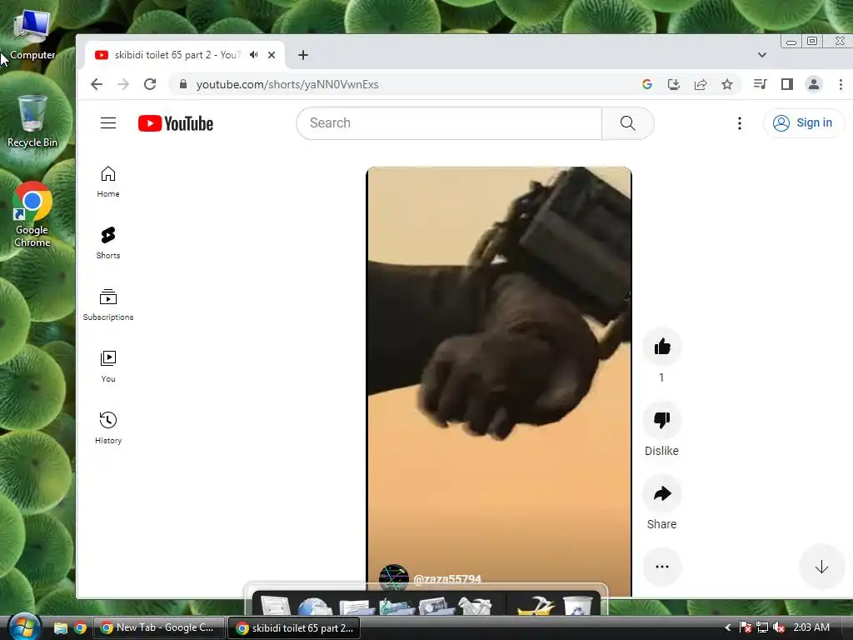Open the Chrome profile avatar
Screen dimensions: 853x640
[814, 84]
